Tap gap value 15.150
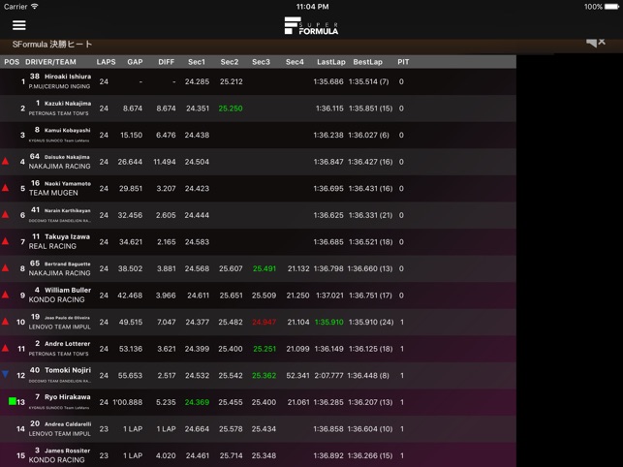 131,135
